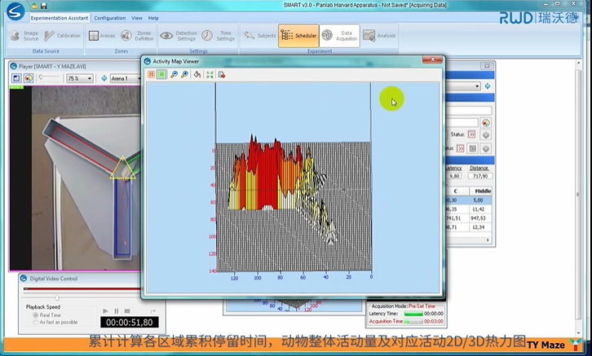Click the grid icon in right panel
The height and width of the screenshot is (356, 592).
point(472,148)
